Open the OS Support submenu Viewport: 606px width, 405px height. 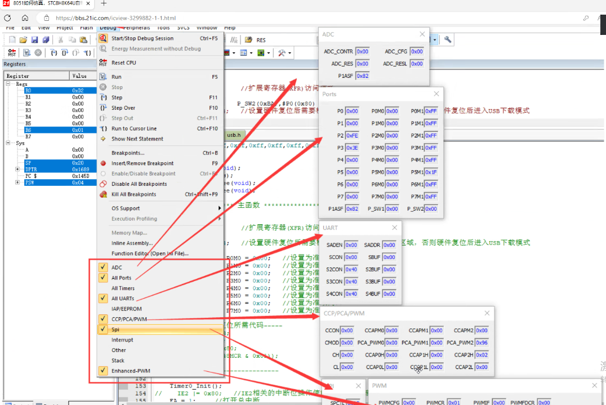point(161,208)
